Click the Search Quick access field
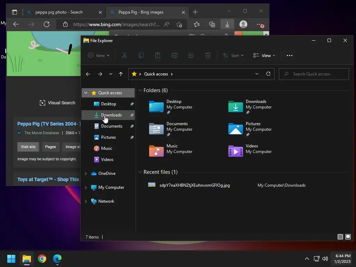356x267 pixels. coord(314,74)
